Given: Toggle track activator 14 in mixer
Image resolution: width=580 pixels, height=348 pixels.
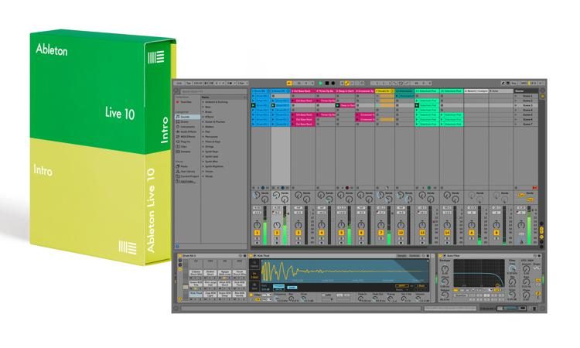Looking at the screenshot, I should (x=447, y=233).
